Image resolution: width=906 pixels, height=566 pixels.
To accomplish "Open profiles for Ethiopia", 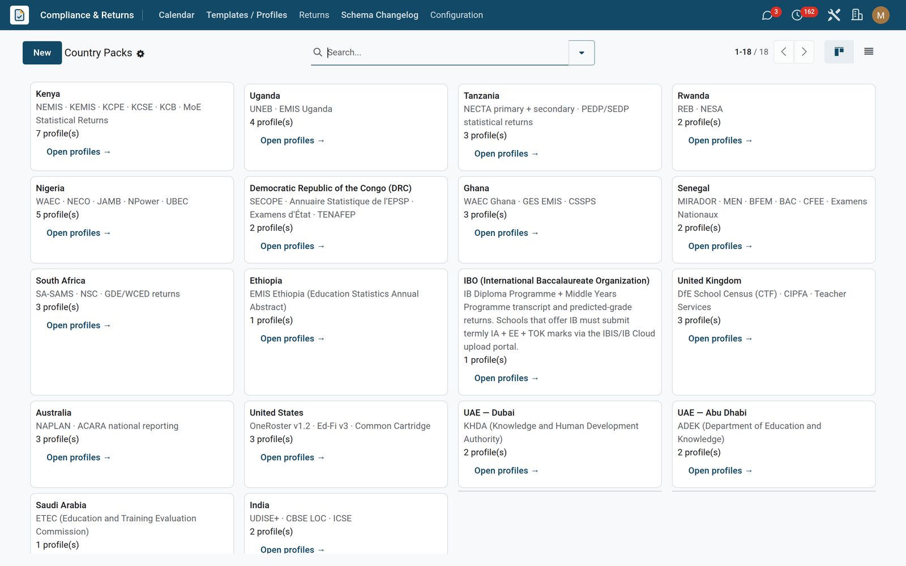I will tap(293, 338).
